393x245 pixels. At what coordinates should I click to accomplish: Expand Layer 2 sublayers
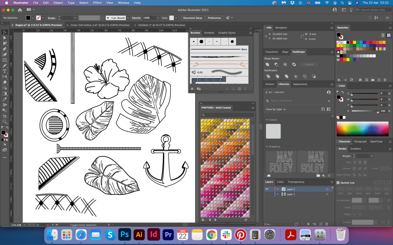coord(277,189)
